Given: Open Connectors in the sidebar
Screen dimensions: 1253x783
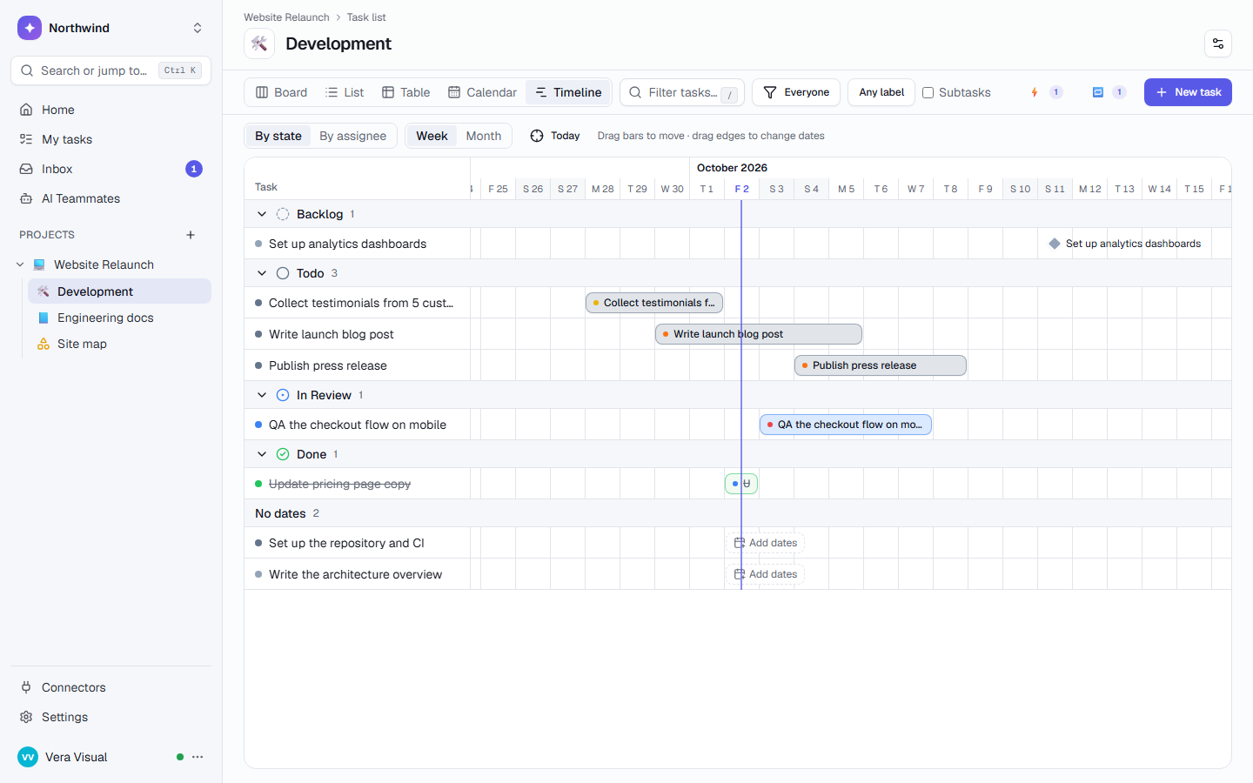Looking at the screenshot, I should [111, 687].
